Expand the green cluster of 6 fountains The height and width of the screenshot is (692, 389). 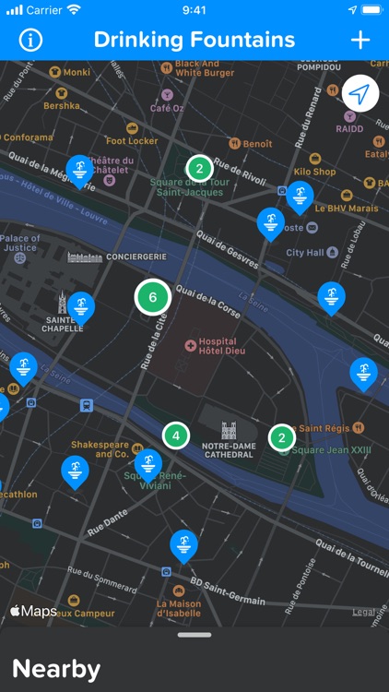[x=153, y=297]
